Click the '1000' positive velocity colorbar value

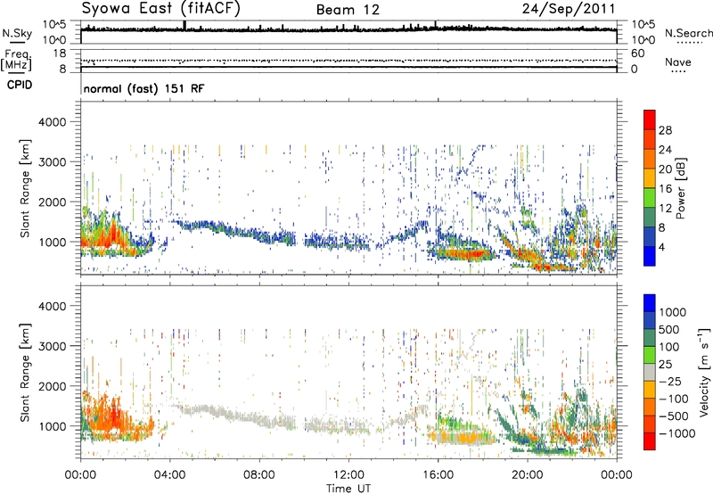[x=673, y=312]
